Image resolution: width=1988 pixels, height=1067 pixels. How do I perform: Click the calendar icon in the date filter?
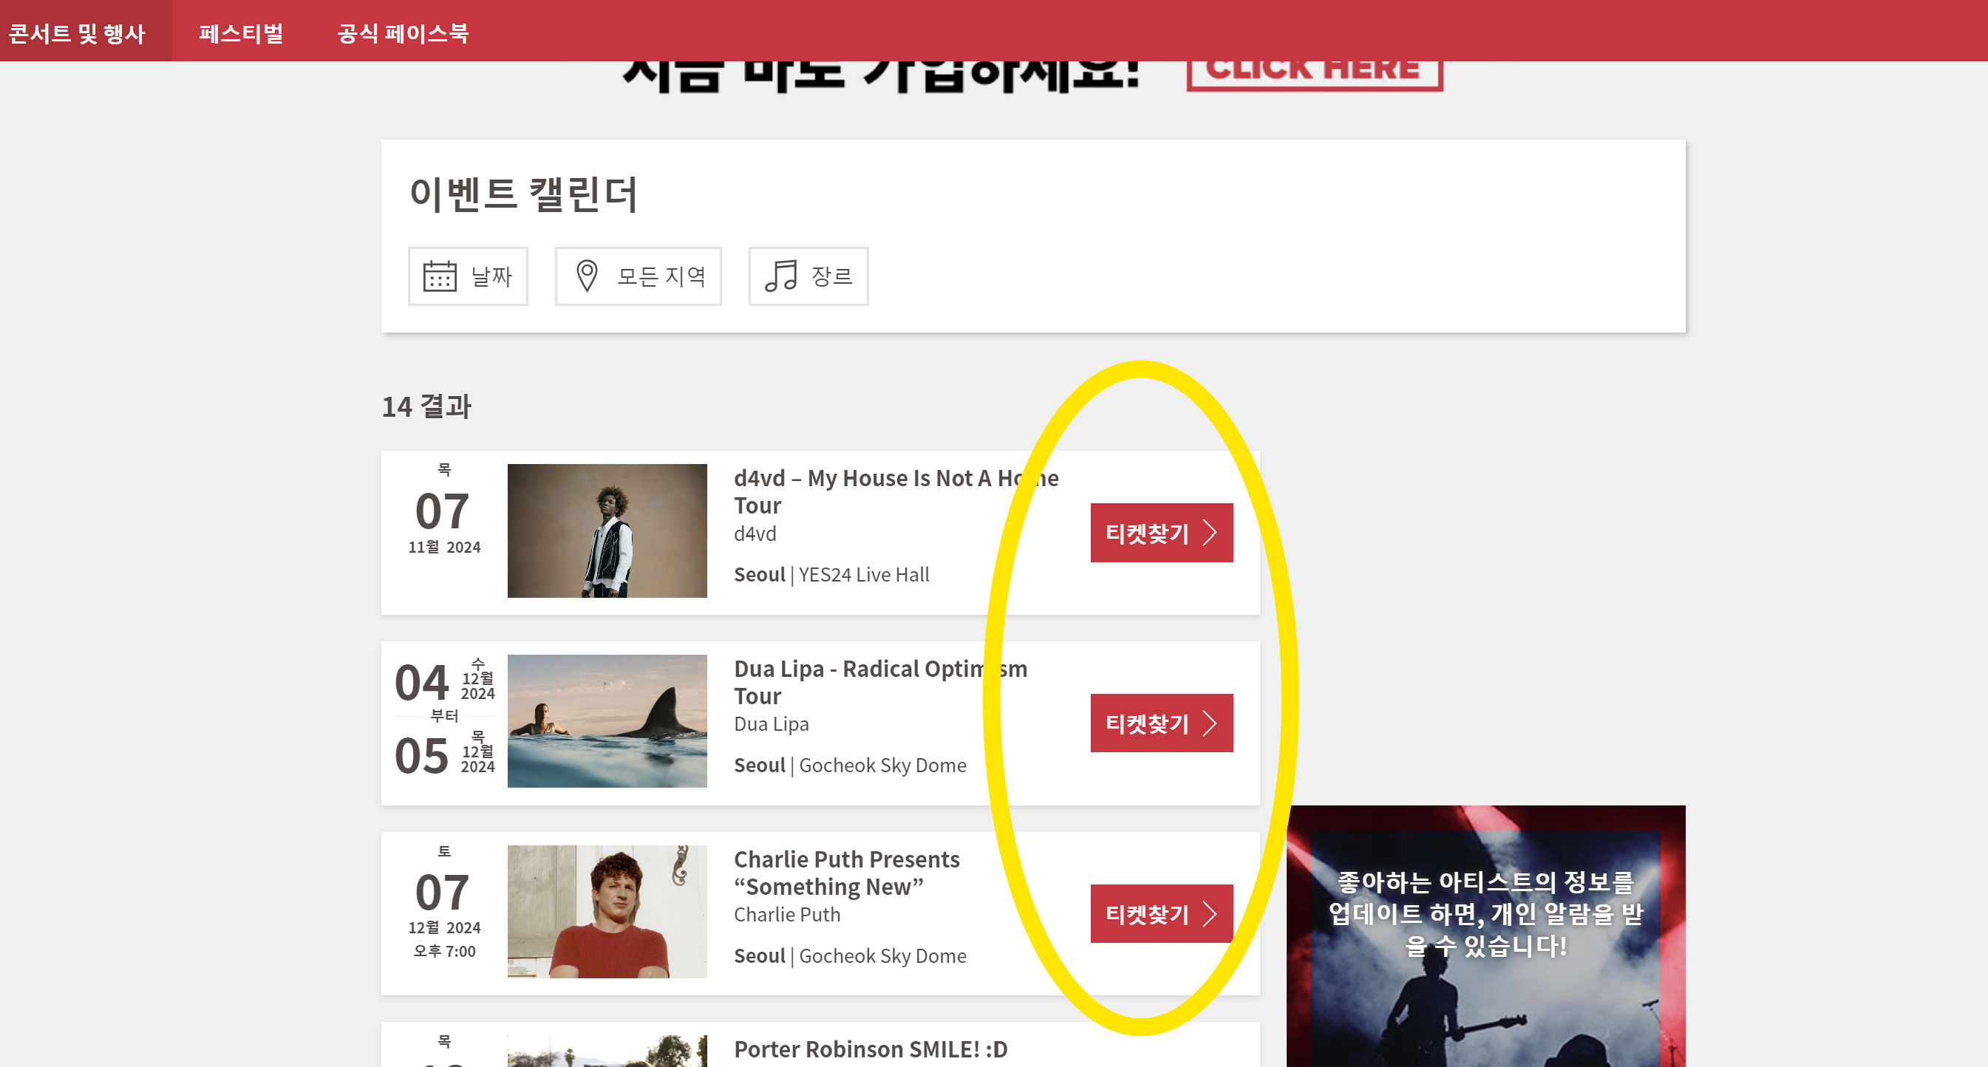point(439,276)
